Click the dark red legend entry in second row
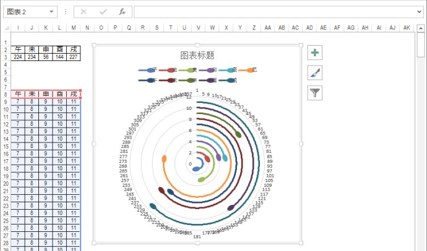Image resolution: width=427 pixels, height=251 pixels. coord(168,80)
